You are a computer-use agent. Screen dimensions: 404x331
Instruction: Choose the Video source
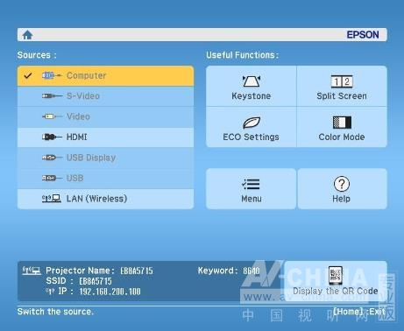click(x=105, y=116)
